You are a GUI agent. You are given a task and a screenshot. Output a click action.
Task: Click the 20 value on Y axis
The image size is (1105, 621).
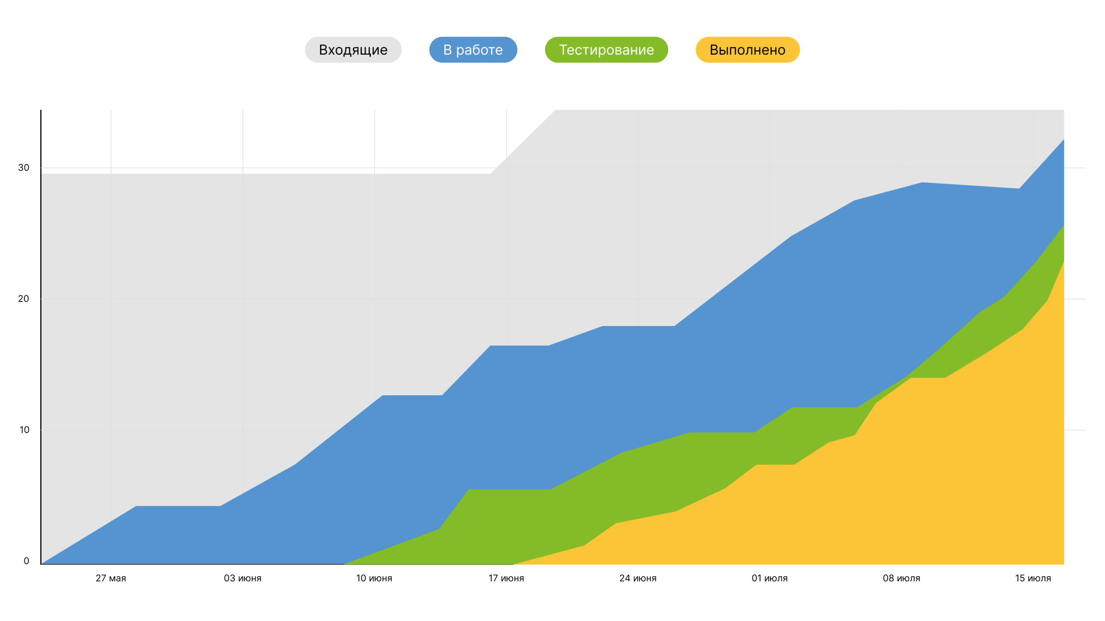point(23,299)
